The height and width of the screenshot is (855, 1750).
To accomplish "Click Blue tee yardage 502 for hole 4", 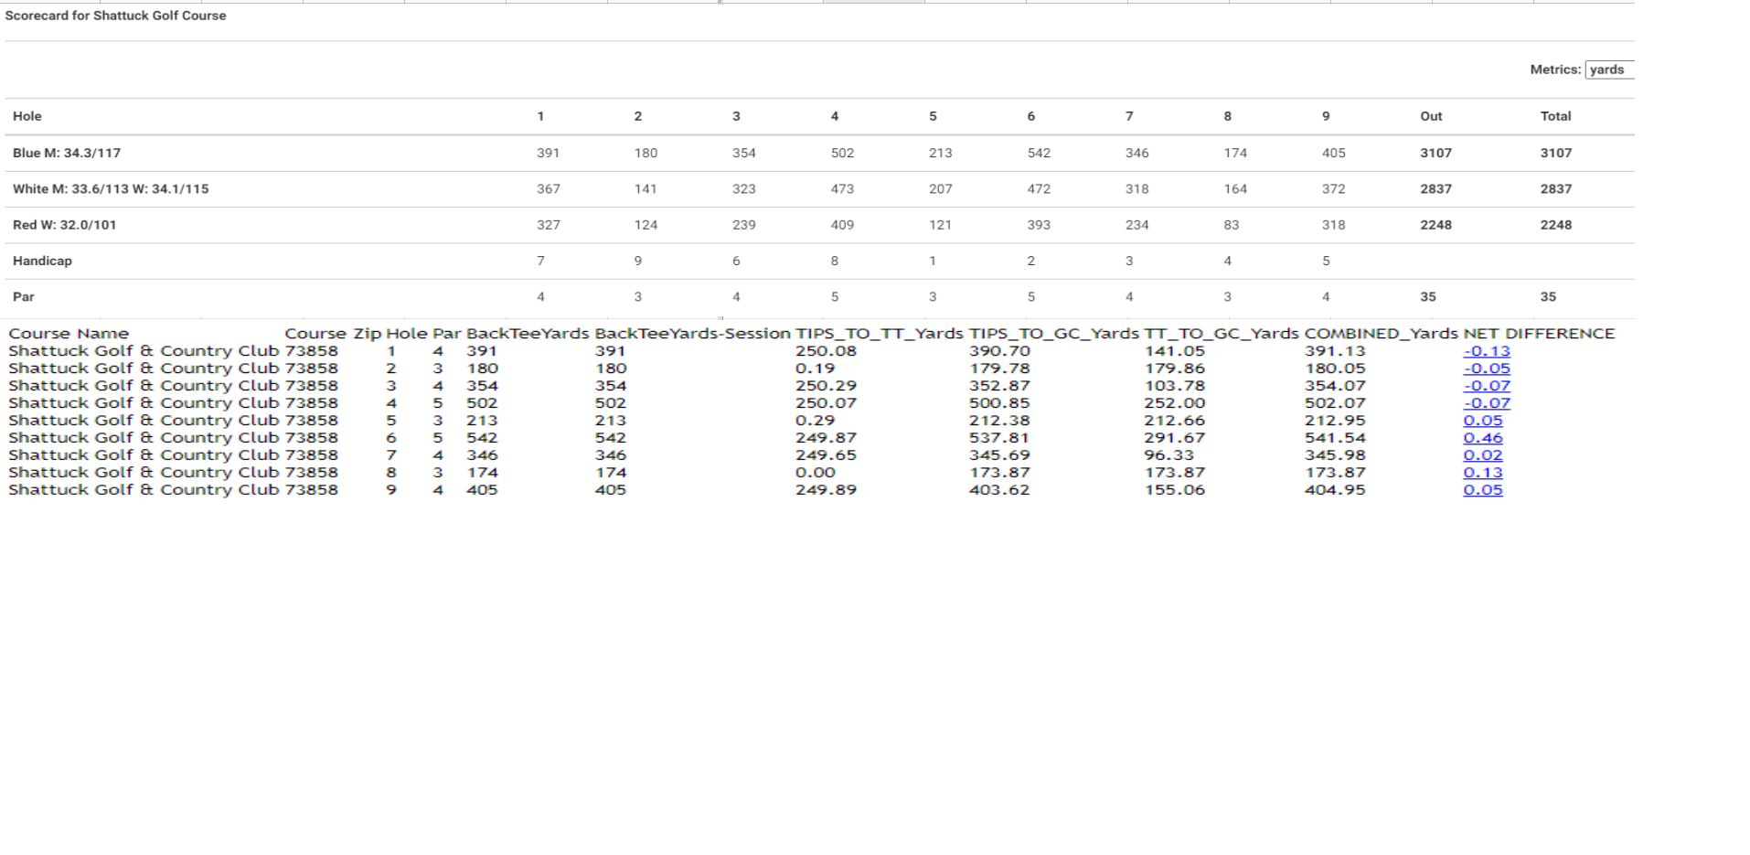I will (x=842, y=153).
